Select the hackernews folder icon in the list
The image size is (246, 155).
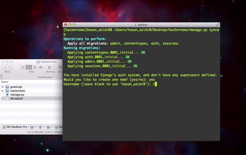point(7,91)
